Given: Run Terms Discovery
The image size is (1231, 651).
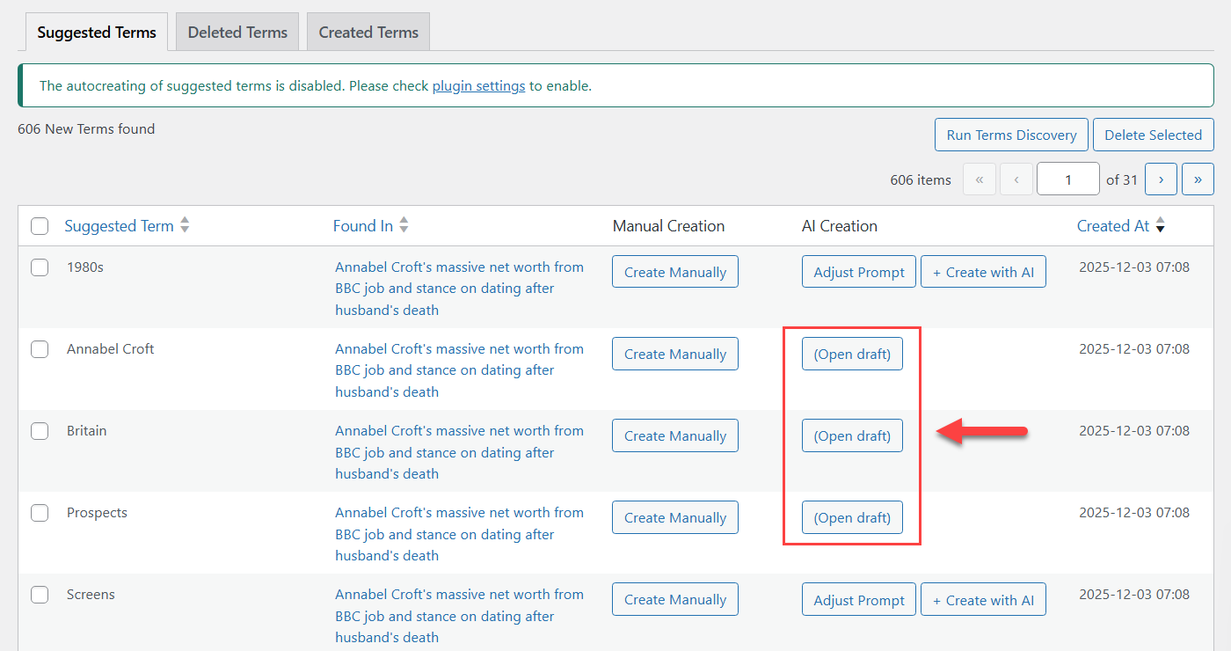Looking at the screenshot, I should click(x=1011, y=135).
